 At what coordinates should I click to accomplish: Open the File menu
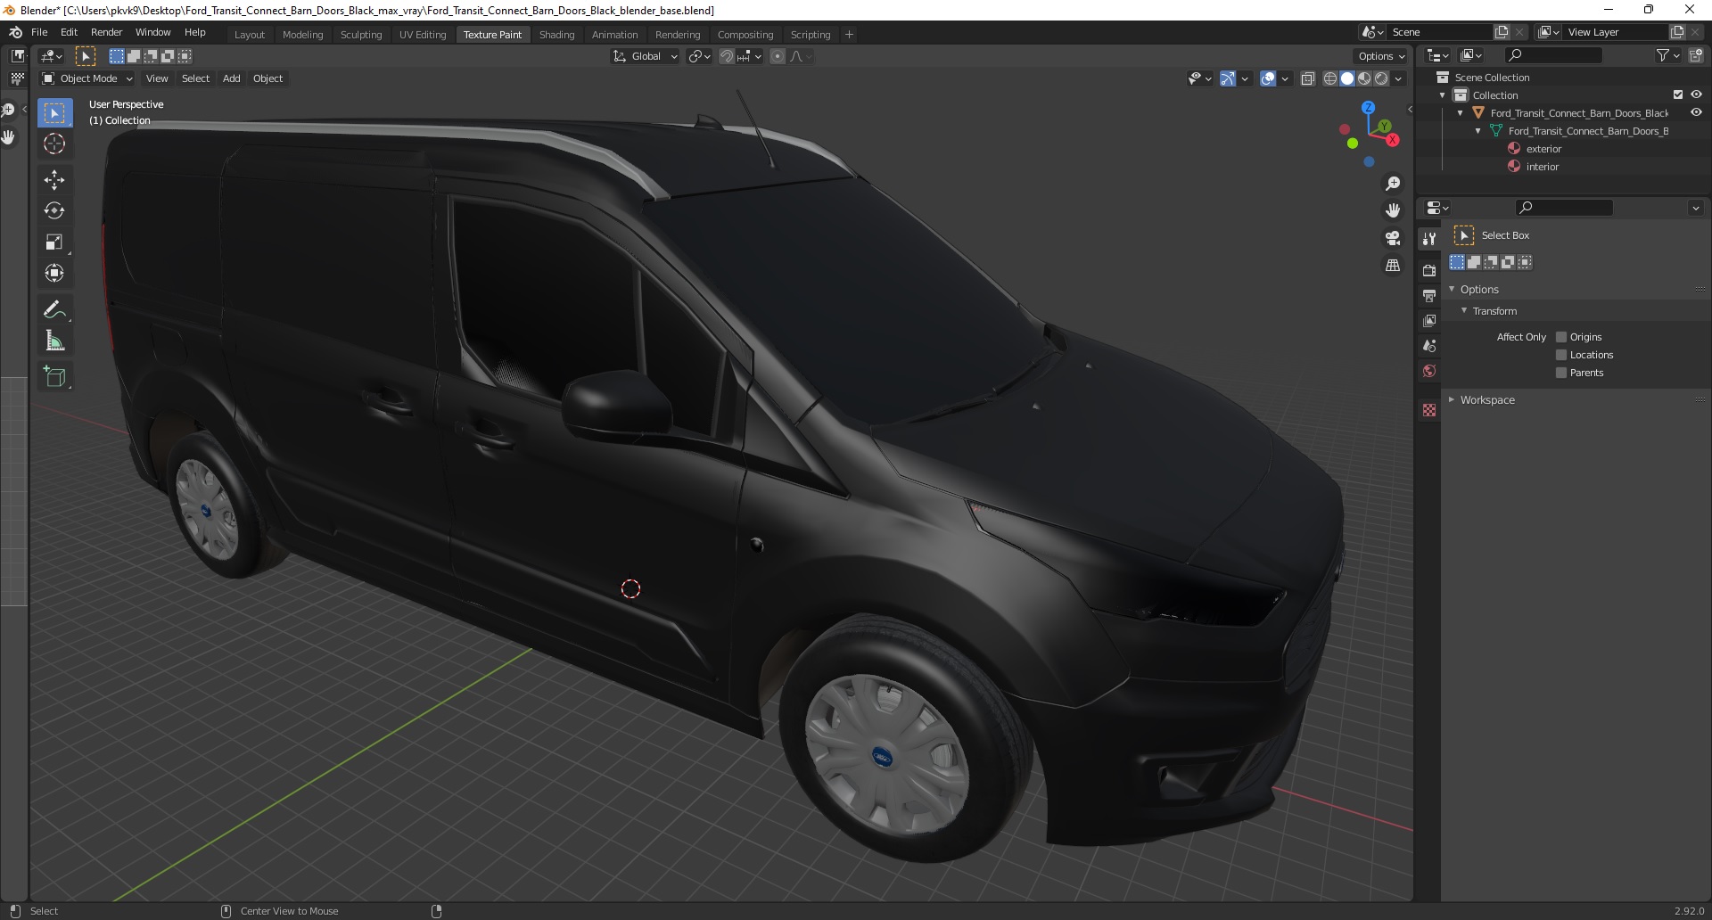click(39, 32)
